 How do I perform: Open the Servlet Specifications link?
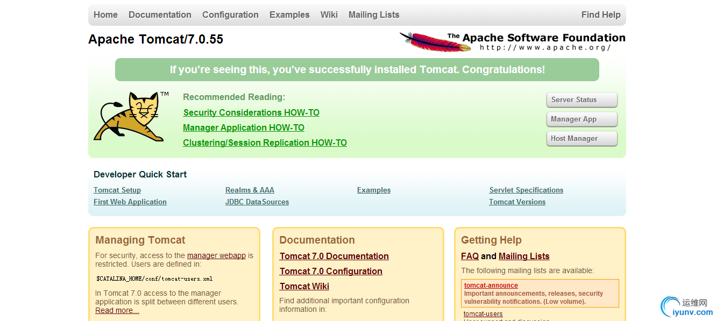(x=526, y=190)
